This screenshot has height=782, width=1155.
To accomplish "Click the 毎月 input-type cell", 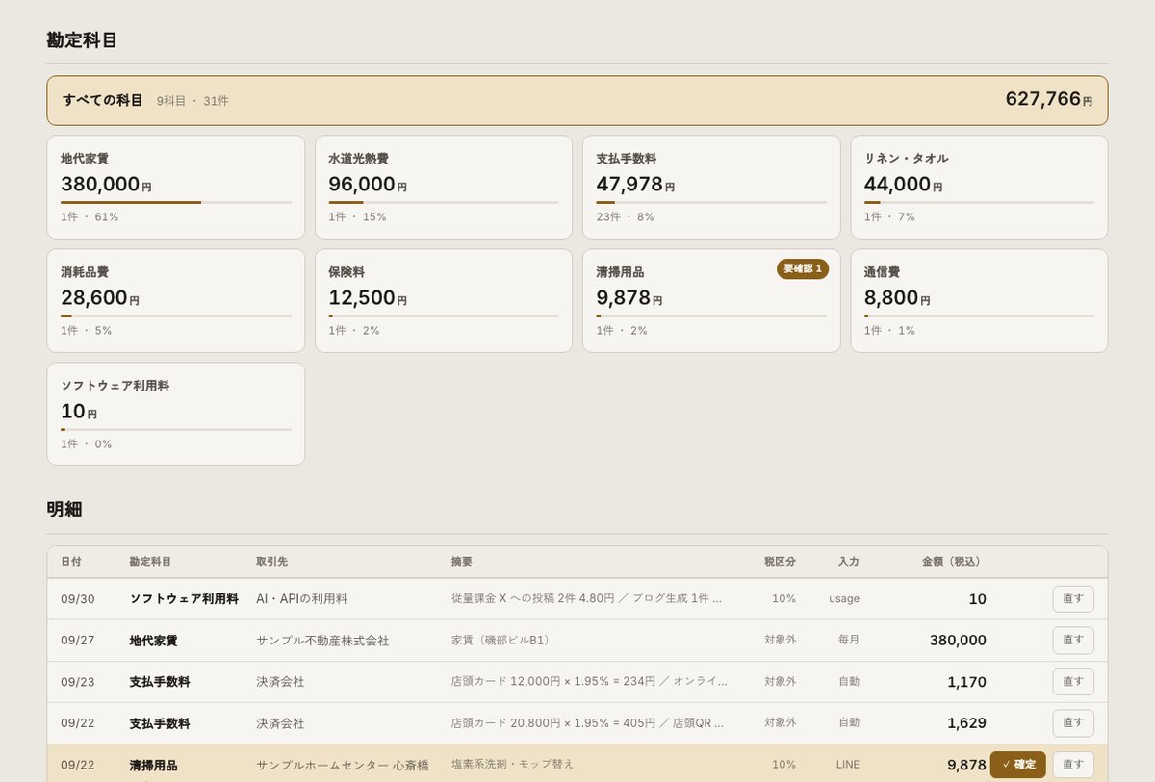I will pos(849,640).
